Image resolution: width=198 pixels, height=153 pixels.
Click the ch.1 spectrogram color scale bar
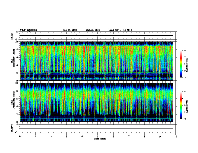click(181, 64)
